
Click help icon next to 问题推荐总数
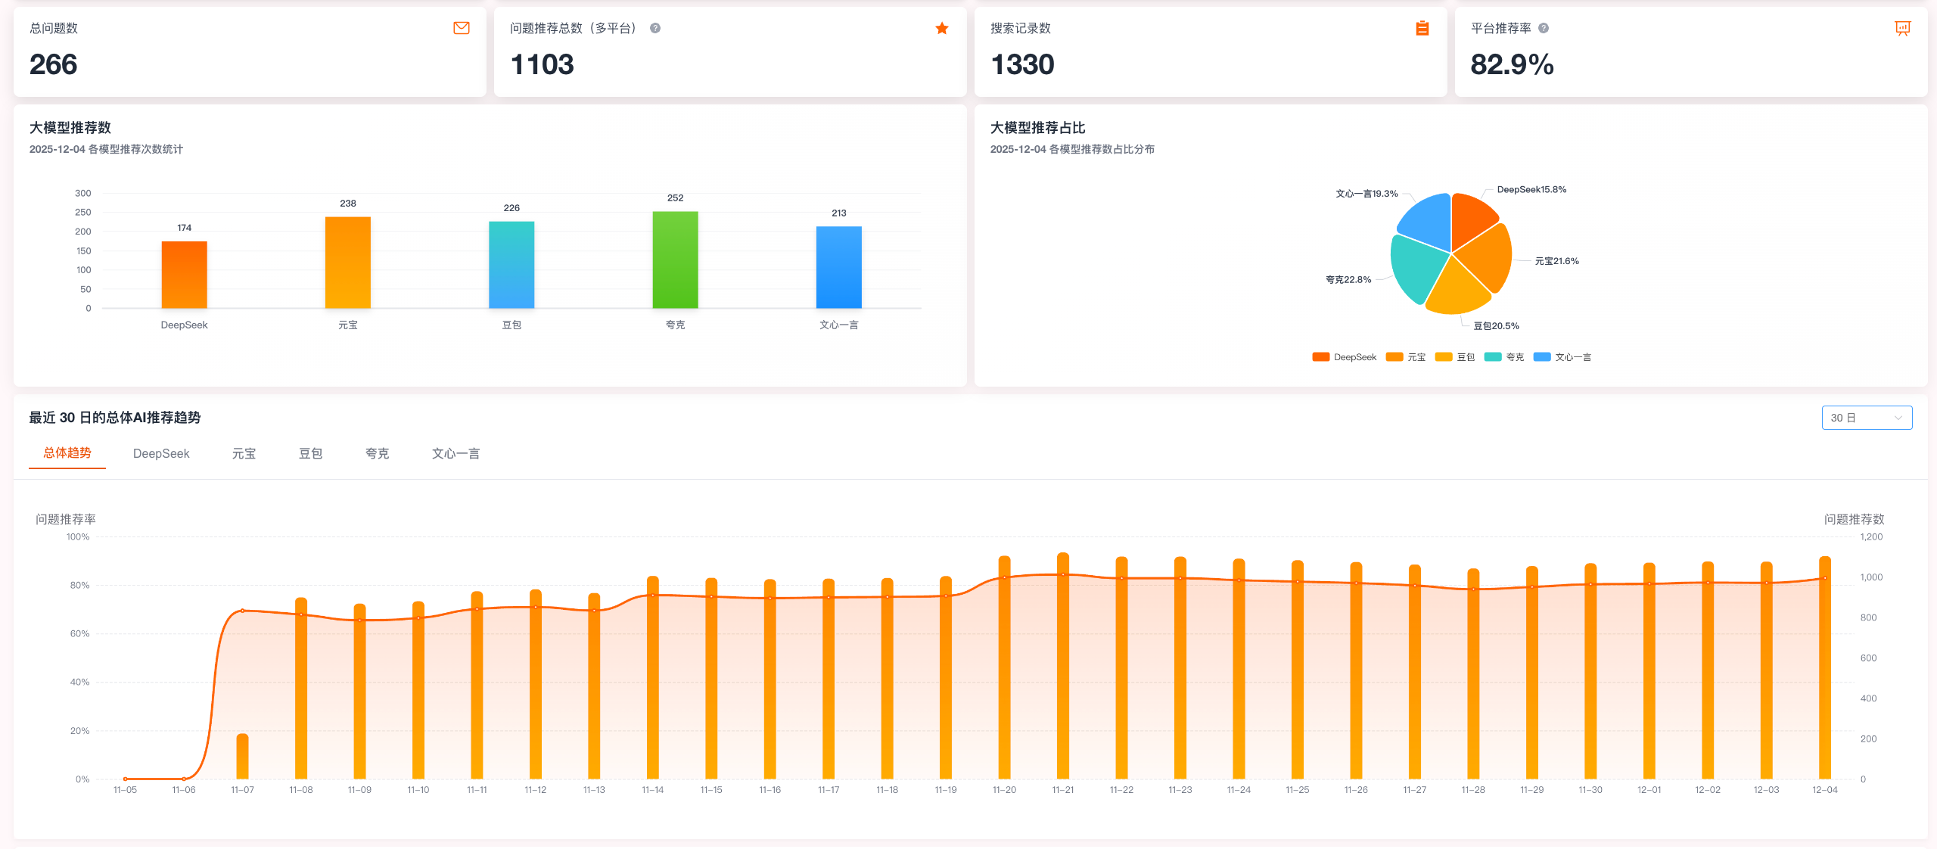[655, 28]
